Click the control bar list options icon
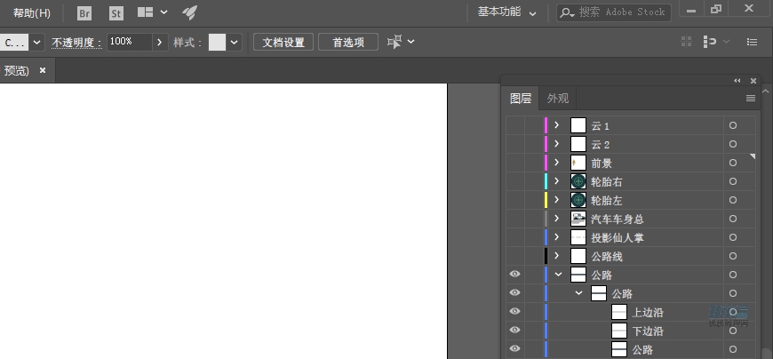 [753, 42]
